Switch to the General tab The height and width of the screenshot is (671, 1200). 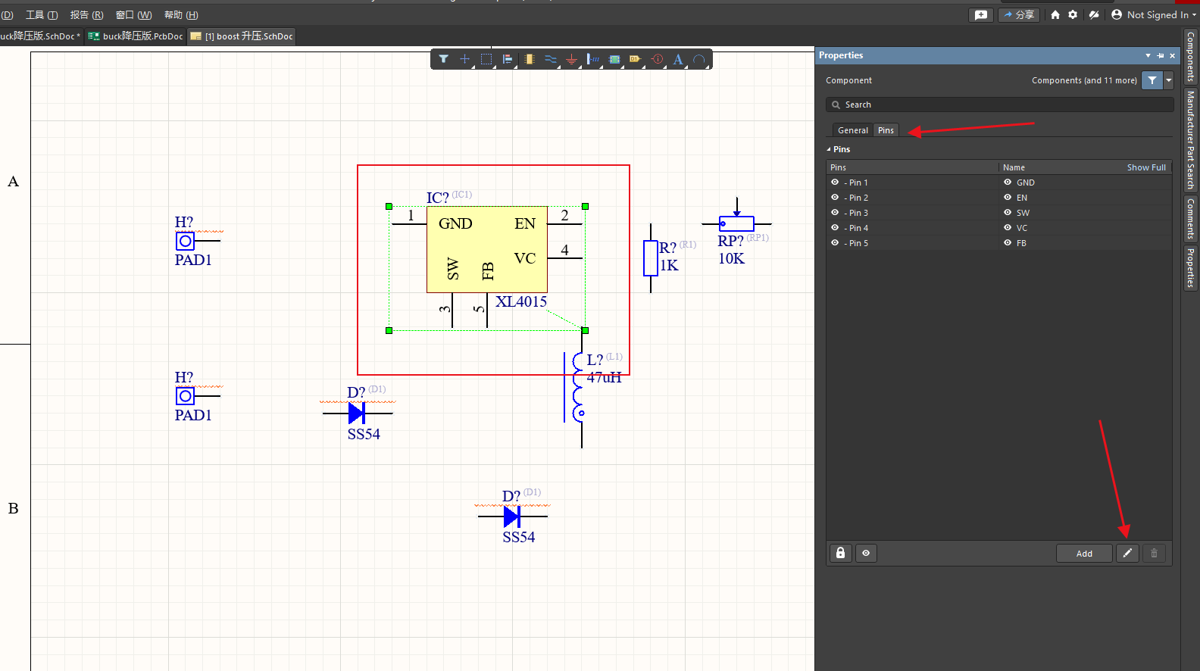click(x=853, y=130)
